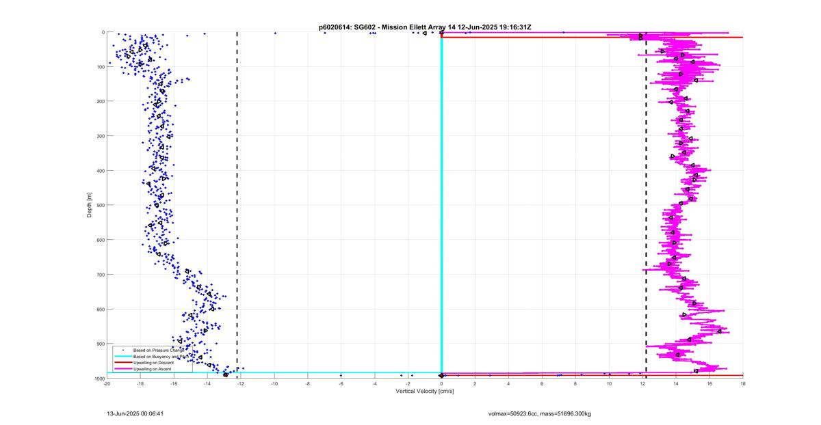Viewport: 821px width, 425px height.
Task: Click x-axis tick label '-14'
Action: pyautogui.click(x=207, y=383)
